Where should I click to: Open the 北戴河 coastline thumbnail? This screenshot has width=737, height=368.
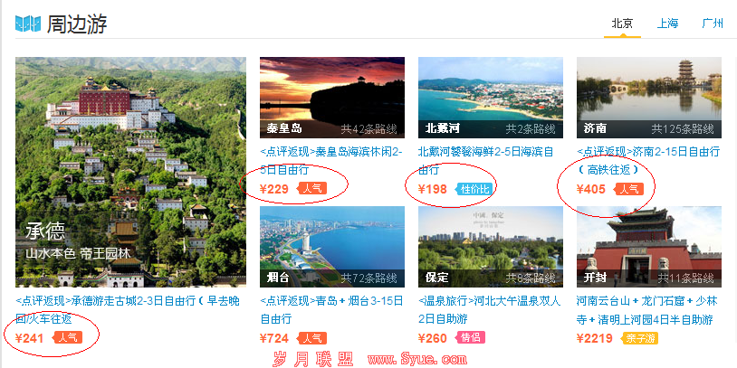(490, 98)
